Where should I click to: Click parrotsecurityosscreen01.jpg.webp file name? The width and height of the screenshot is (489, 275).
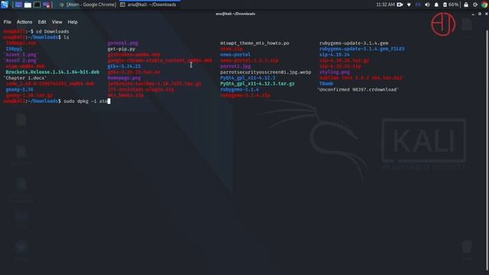pyautogui.click(x=265, y=72)
